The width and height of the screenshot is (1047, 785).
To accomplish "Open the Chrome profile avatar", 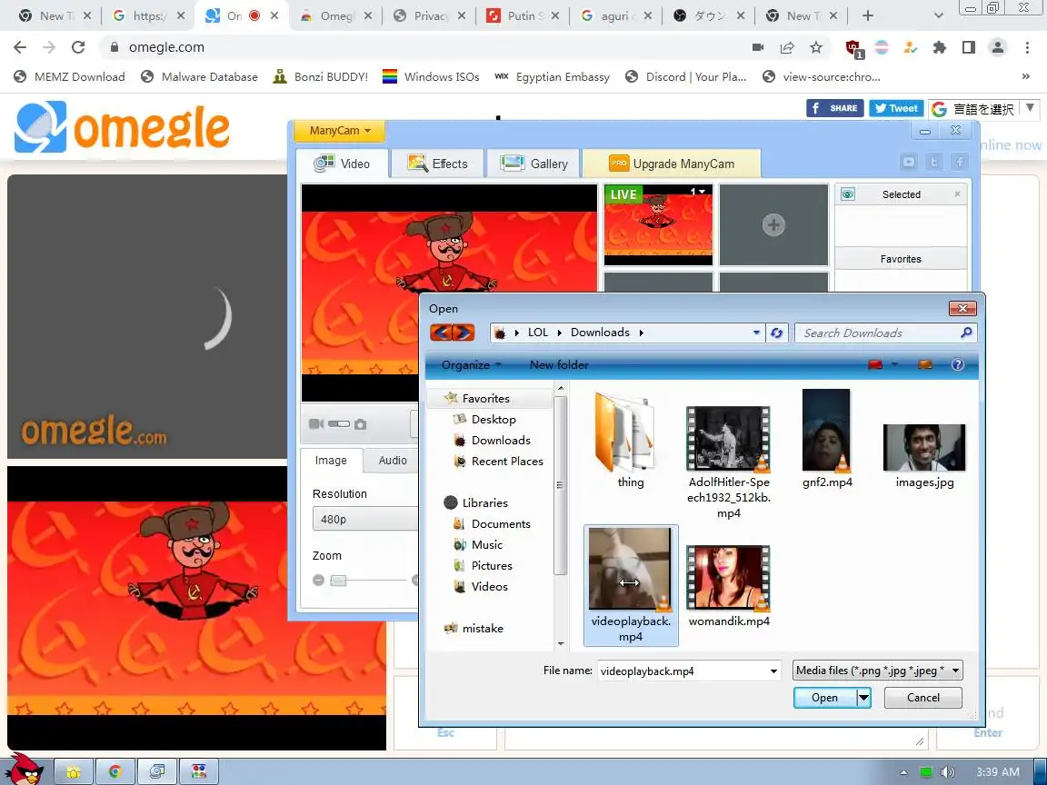I will pos(998,47).
